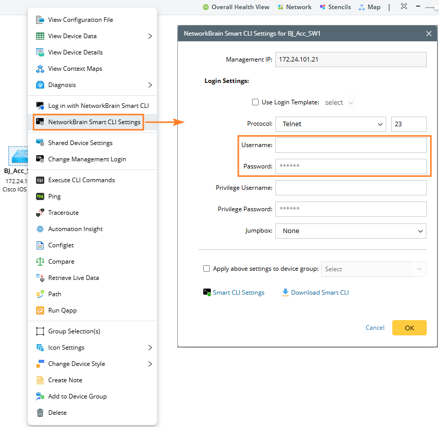Screen dimensions: 439x427
Task: Click the Run Qapp icon
Action: 40,310
